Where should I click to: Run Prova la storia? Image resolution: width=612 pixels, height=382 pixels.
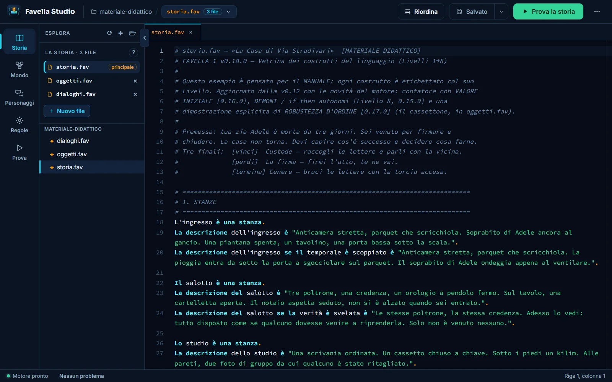pyautogui.click(x=548, y=11)
